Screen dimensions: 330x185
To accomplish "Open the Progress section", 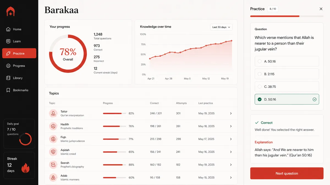I will point(19,66).
